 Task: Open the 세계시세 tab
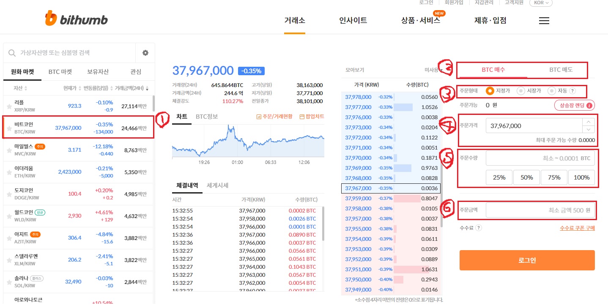218,185
